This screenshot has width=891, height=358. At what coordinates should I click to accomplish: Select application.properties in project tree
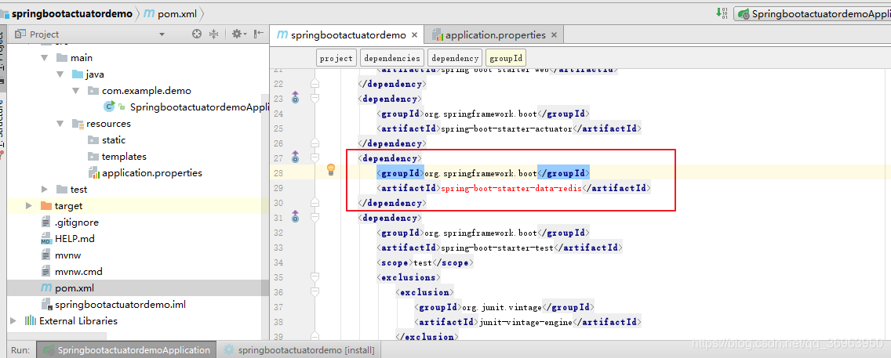tap(151, 173)
